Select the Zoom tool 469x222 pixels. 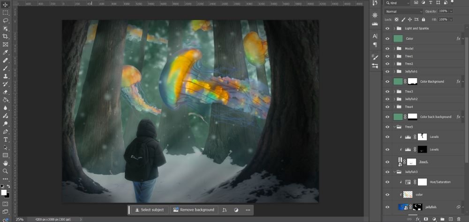click(6, 171)
